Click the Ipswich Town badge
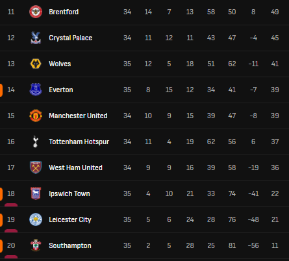Image resolution: width=289 pixels, height=261 pixels. (36, 193)
